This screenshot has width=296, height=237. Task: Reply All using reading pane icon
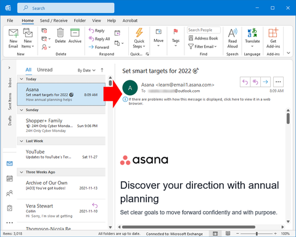pos(255,82)
